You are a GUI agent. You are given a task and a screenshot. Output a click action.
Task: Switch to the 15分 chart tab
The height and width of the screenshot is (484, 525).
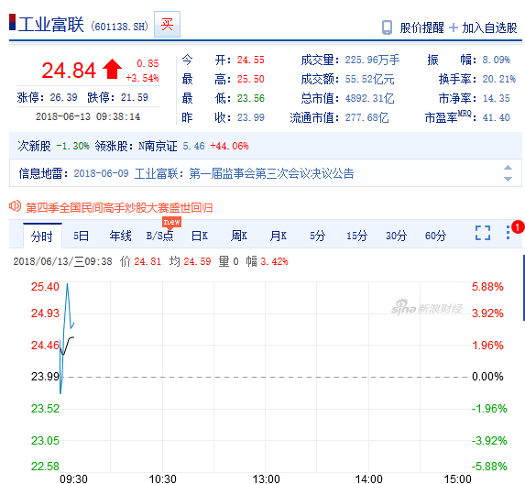tap(357, 236)
